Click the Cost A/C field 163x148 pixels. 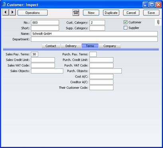click(101, 76)
